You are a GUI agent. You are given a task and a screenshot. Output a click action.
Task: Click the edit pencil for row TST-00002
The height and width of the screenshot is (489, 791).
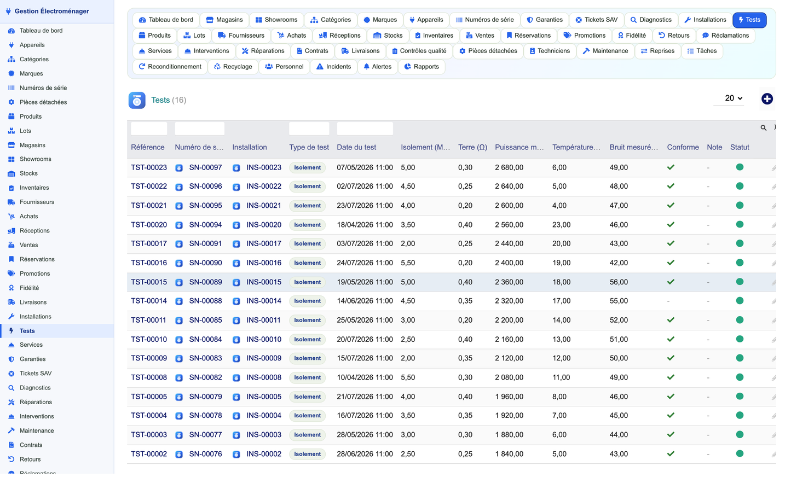pos(773,455)
